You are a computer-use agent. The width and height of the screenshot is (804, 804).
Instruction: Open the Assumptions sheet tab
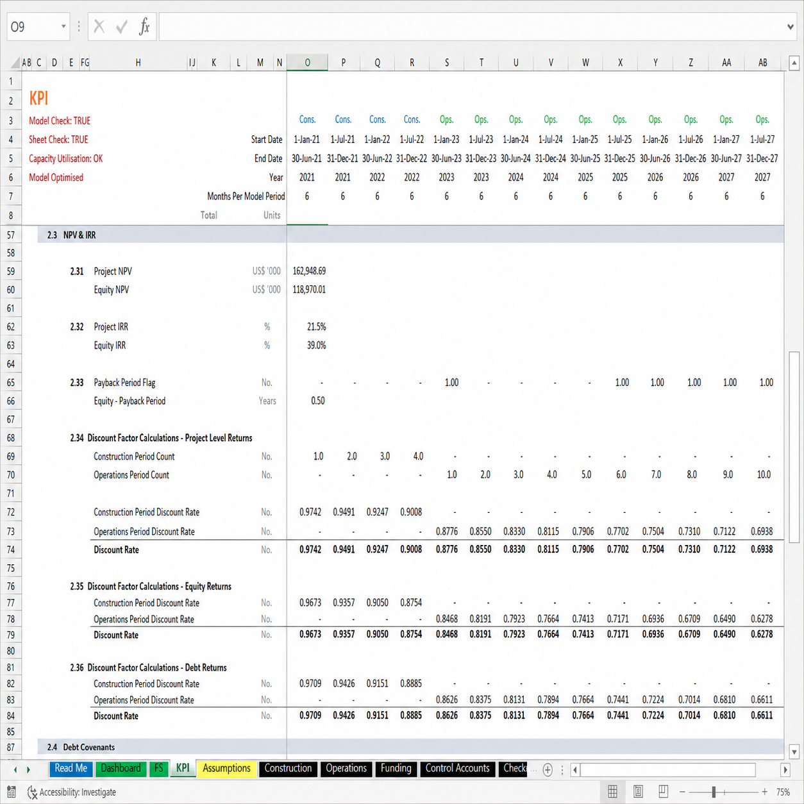[226, 768]
